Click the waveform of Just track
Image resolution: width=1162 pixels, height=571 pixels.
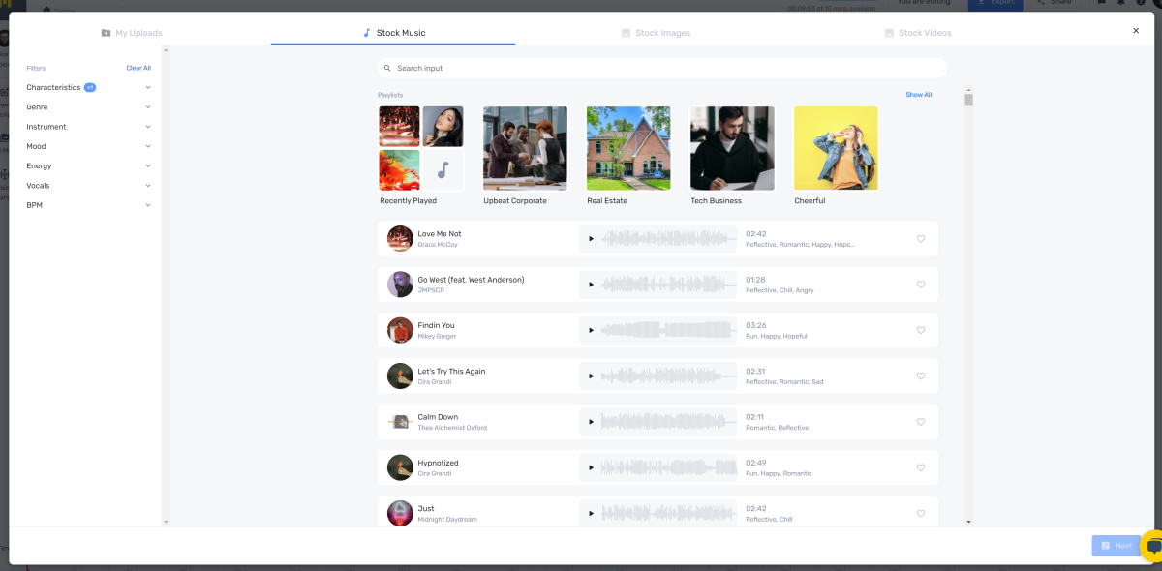(x=667, y=513)
